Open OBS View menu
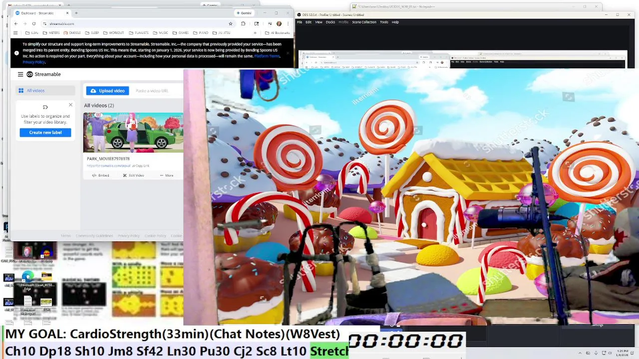 pyautogui.click(x=319, y=22)
